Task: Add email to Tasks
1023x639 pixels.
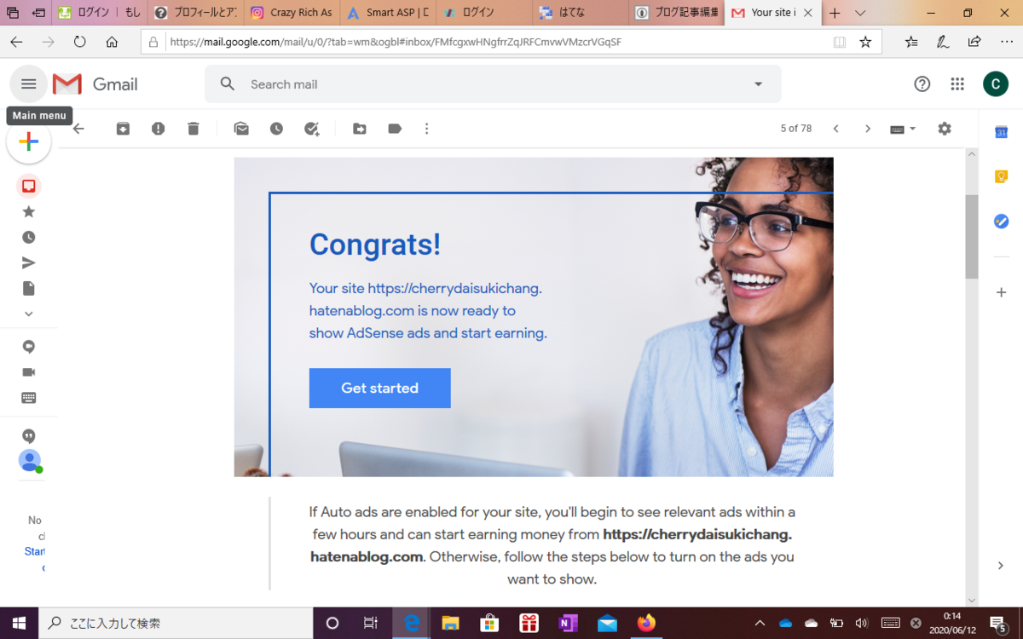Action: [x=312, y=129]
